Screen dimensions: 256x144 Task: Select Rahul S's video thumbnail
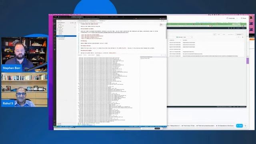click(24, 90)
